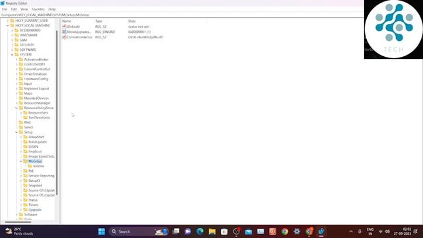Click the MoSetup key folder icon
Image resolution: width=423 pixels, height=238 pixels.
tap(25, 161)
